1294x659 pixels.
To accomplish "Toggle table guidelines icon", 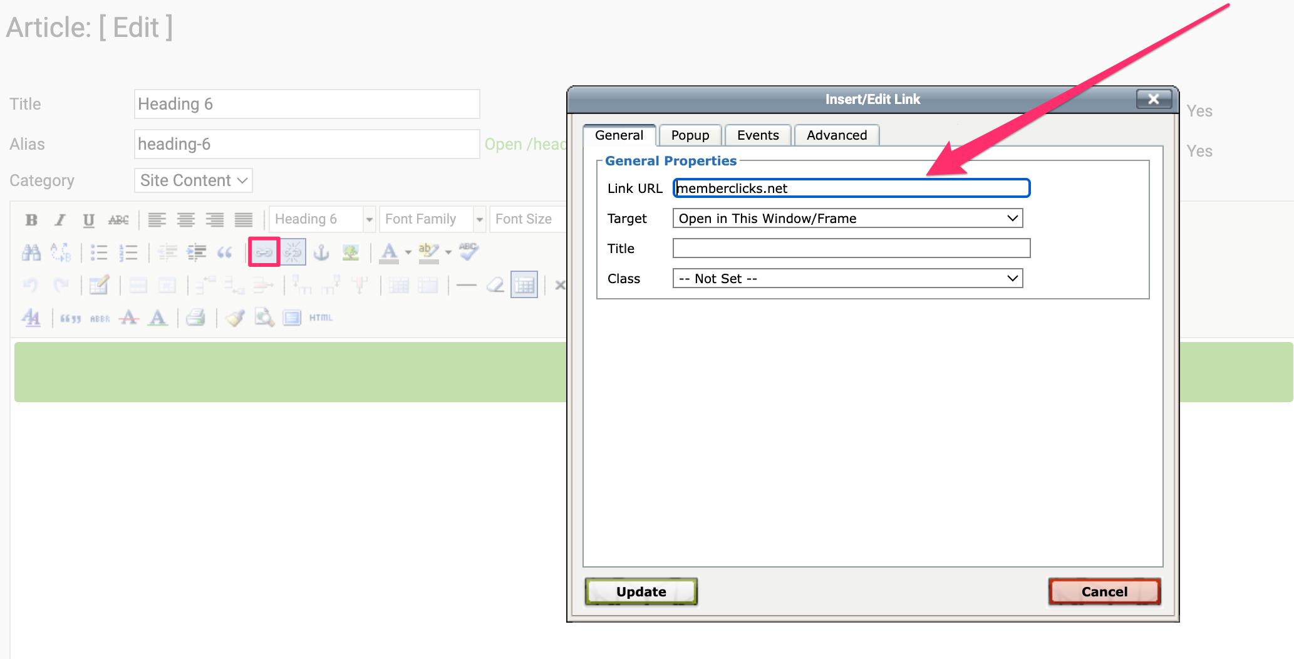I will click(524, 285).
